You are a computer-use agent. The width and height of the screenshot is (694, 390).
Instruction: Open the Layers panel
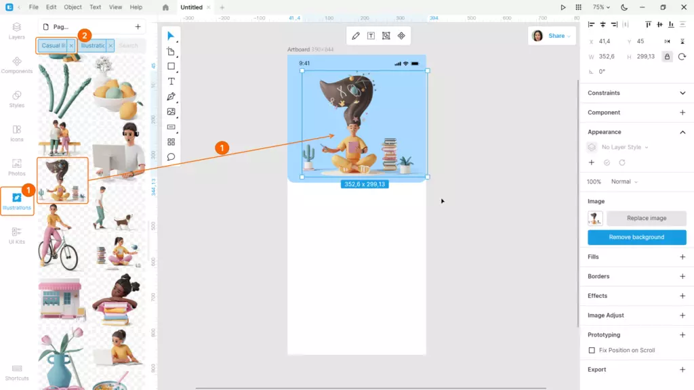pos(17,31)
